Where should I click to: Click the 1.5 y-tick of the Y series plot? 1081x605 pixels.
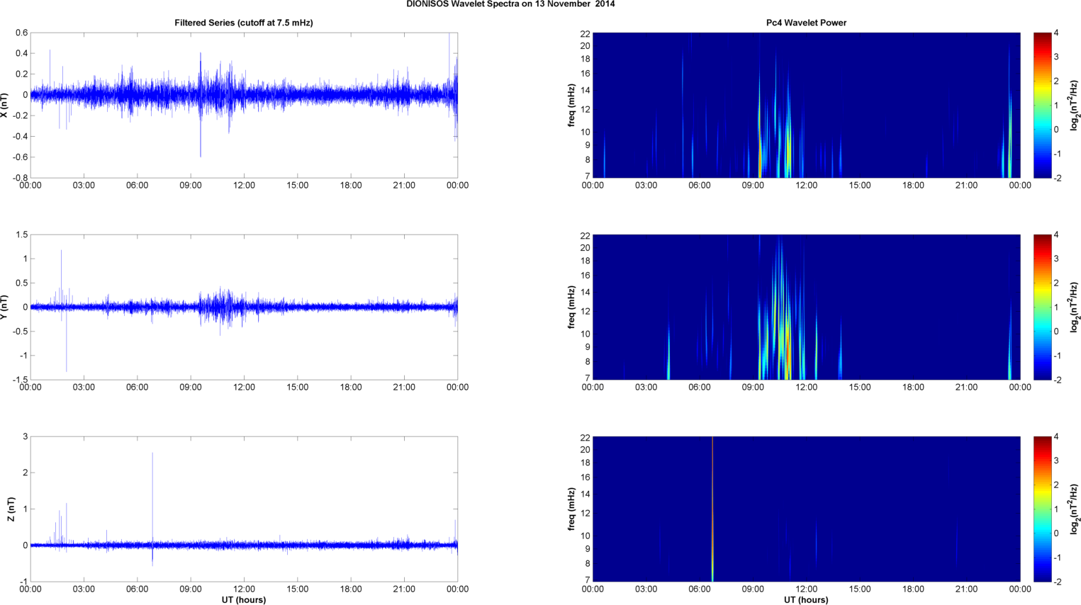point(21,234)
